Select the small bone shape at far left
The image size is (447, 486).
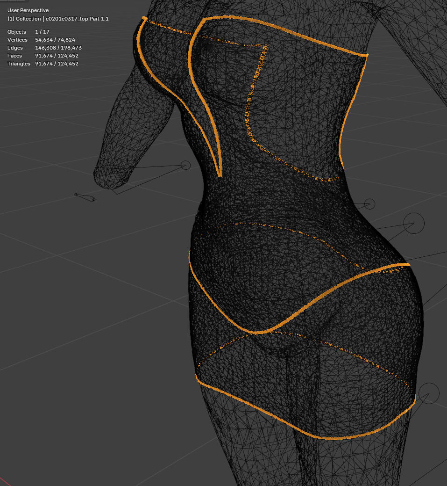point(84,196)
